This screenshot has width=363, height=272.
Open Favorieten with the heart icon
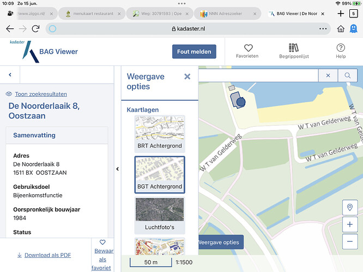coord(247,51)
